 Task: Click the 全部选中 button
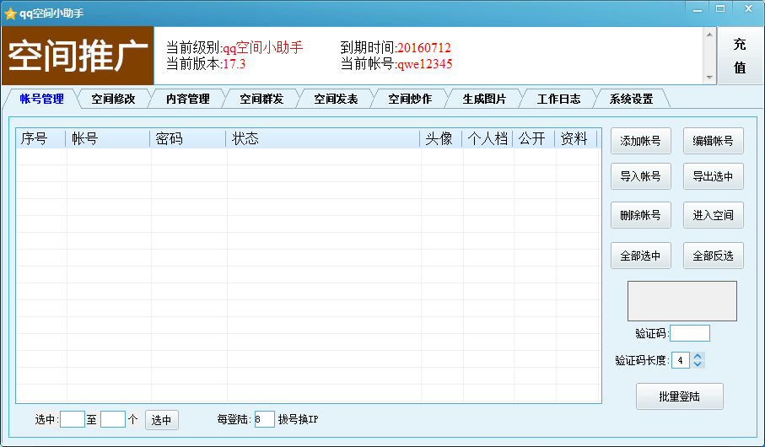click(x=640, y=256)
